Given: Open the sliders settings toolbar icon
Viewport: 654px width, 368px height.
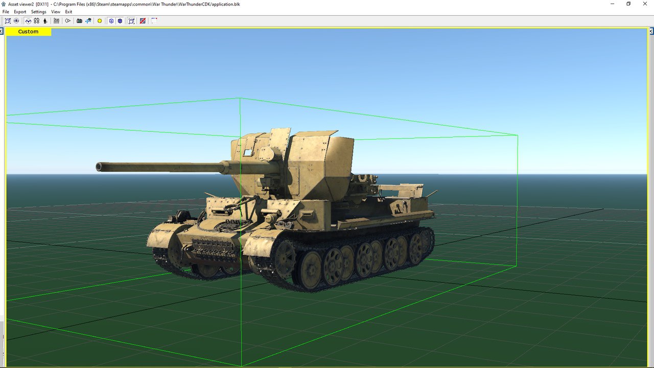Looking at the screenshot, I should point(56,21).
